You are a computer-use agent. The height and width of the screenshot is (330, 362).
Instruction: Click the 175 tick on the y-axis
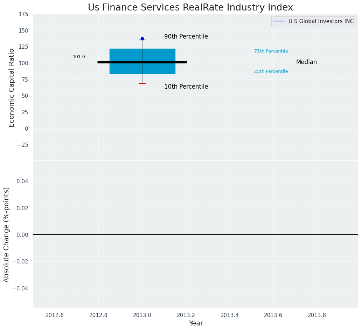pos(24,14)
